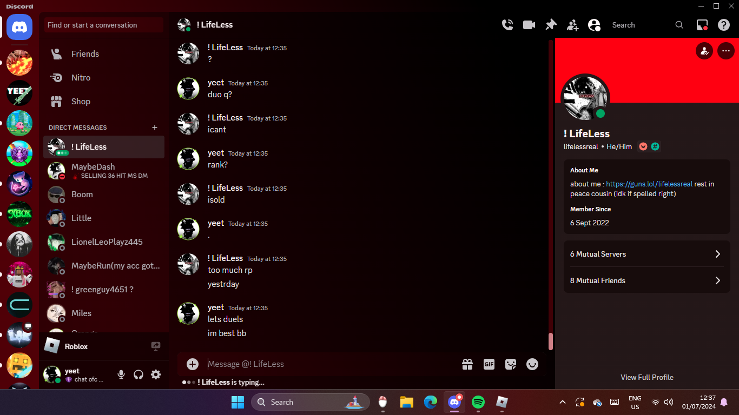Screen dimensions: 739x415
Task: Expand 8 Mutual Friends
Action: [x=647, y=280]
